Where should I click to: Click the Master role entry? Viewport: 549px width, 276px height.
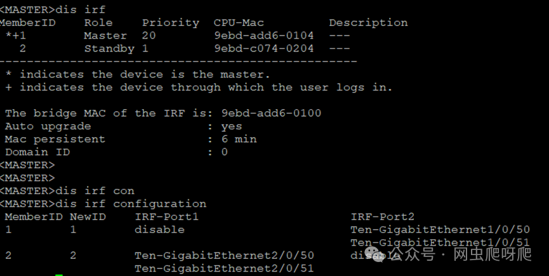click(105, 36)
